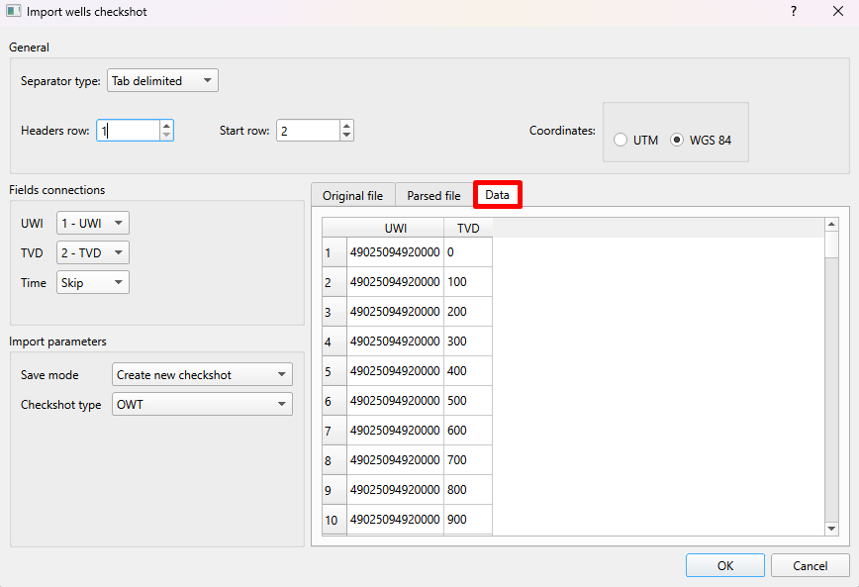Image resolution: width=859 pixels, height=587 pixels.
Task: Open the UWI field connection dropdown
Action: click(92, 223)
